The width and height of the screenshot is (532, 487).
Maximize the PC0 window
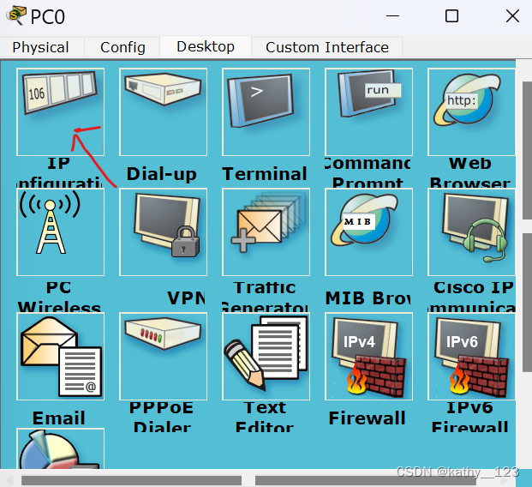click(451, 16)
